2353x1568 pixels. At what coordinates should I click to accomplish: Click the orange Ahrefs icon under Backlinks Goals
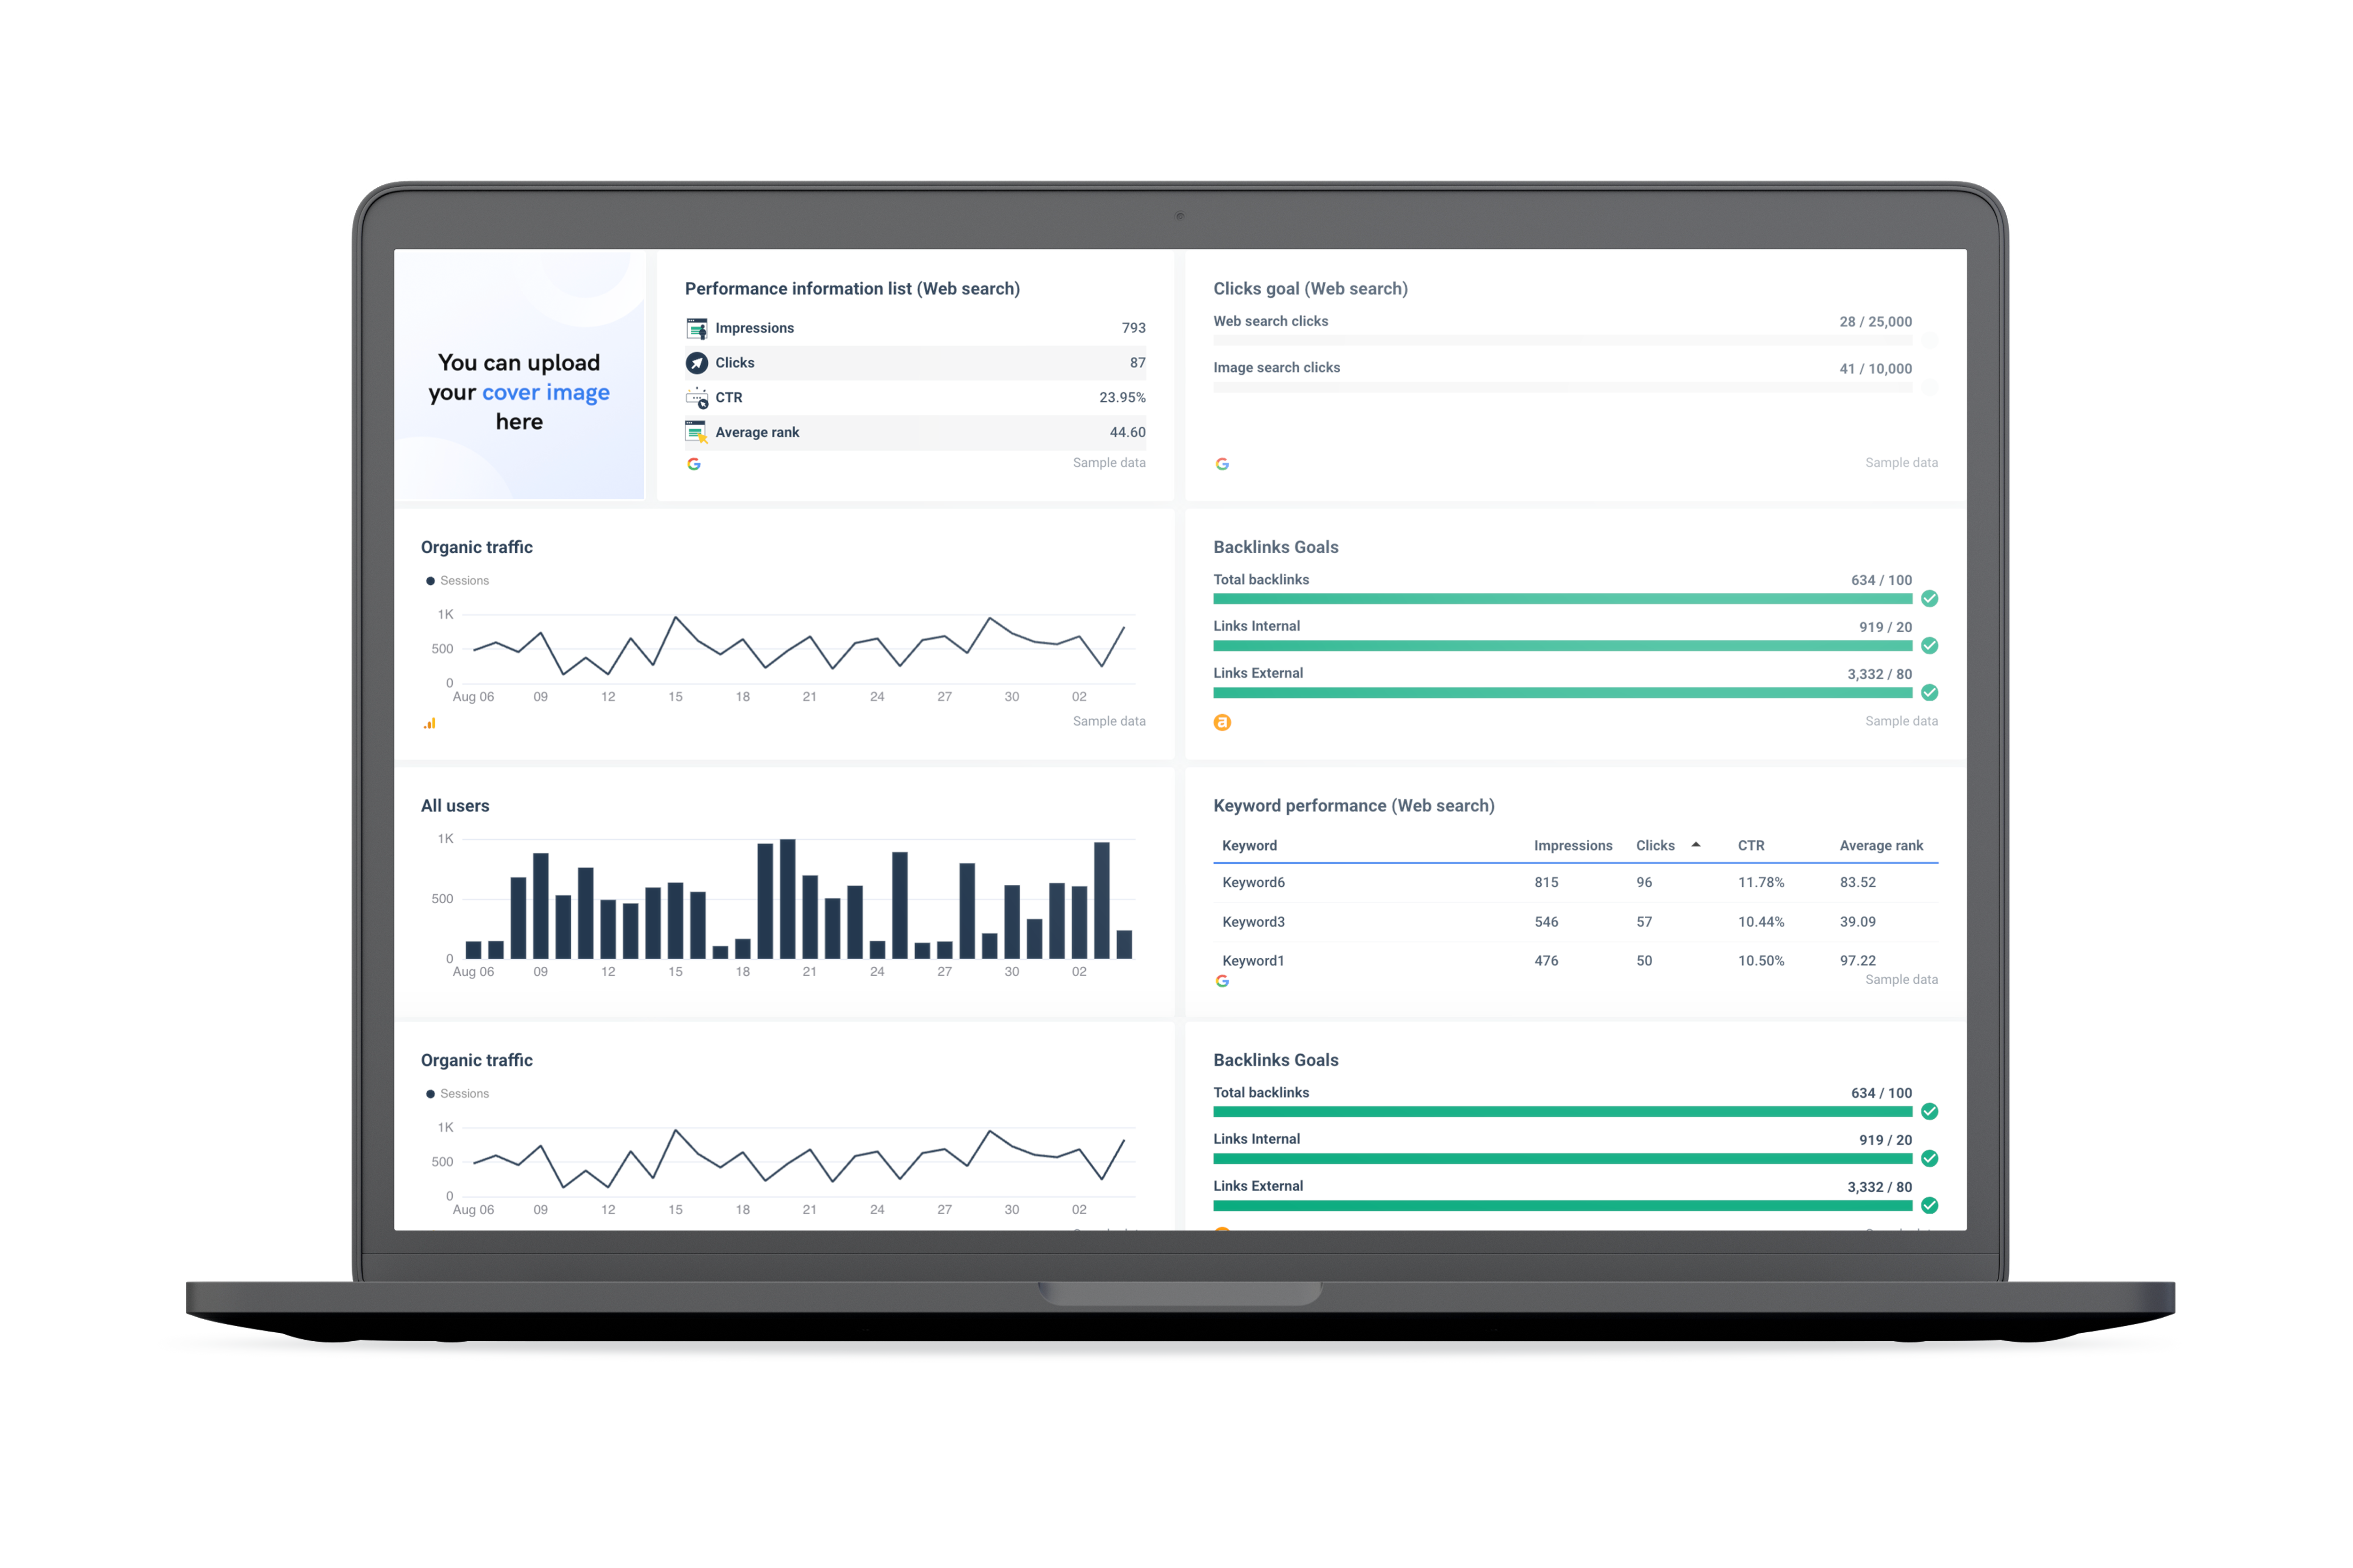(x=1222, y=722)
